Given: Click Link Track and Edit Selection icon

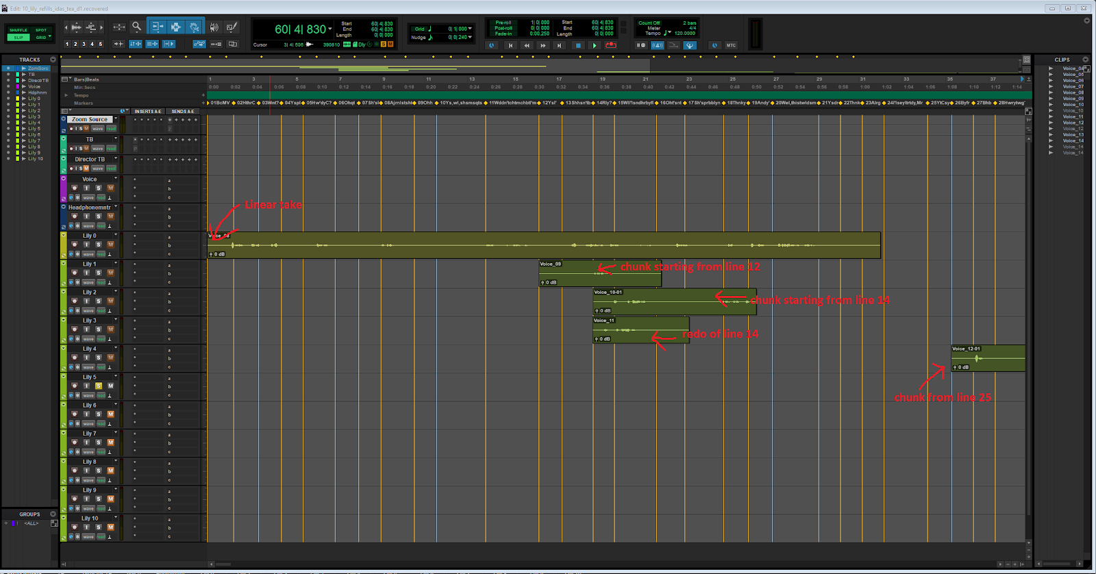Looking at the screenshot, I should [x=152, y=44].
